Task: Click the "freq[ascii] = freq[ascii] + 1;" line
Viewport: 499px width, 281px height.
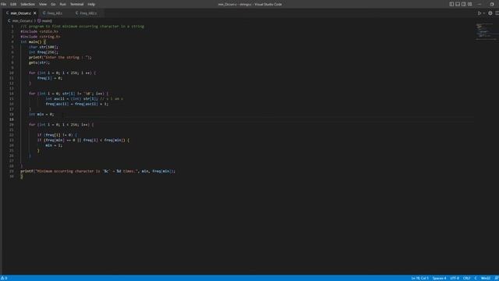Action: coord(76,104)
